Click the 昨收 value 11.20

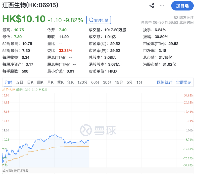(x=64, y=37)
